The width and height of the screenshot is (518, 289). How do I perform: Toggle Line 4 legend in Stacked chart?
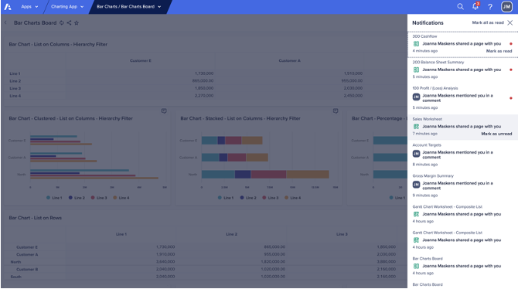(x=293, y=198)
